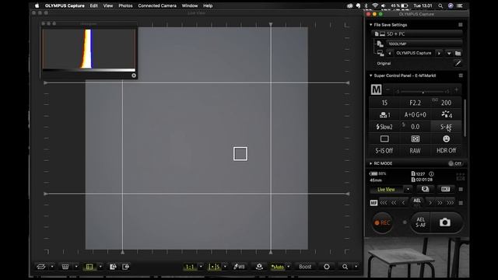498x280 pixels.
Task: Click the ISO 200 cell
Action: pyautogui.click(x=446, y=103)
